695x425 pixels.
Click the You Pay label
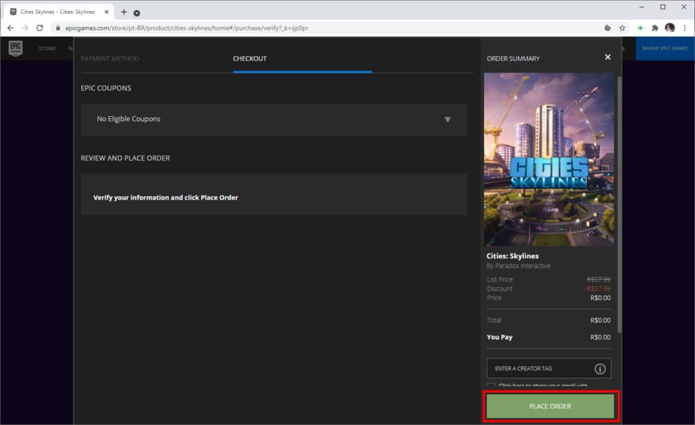coord(500,337)
